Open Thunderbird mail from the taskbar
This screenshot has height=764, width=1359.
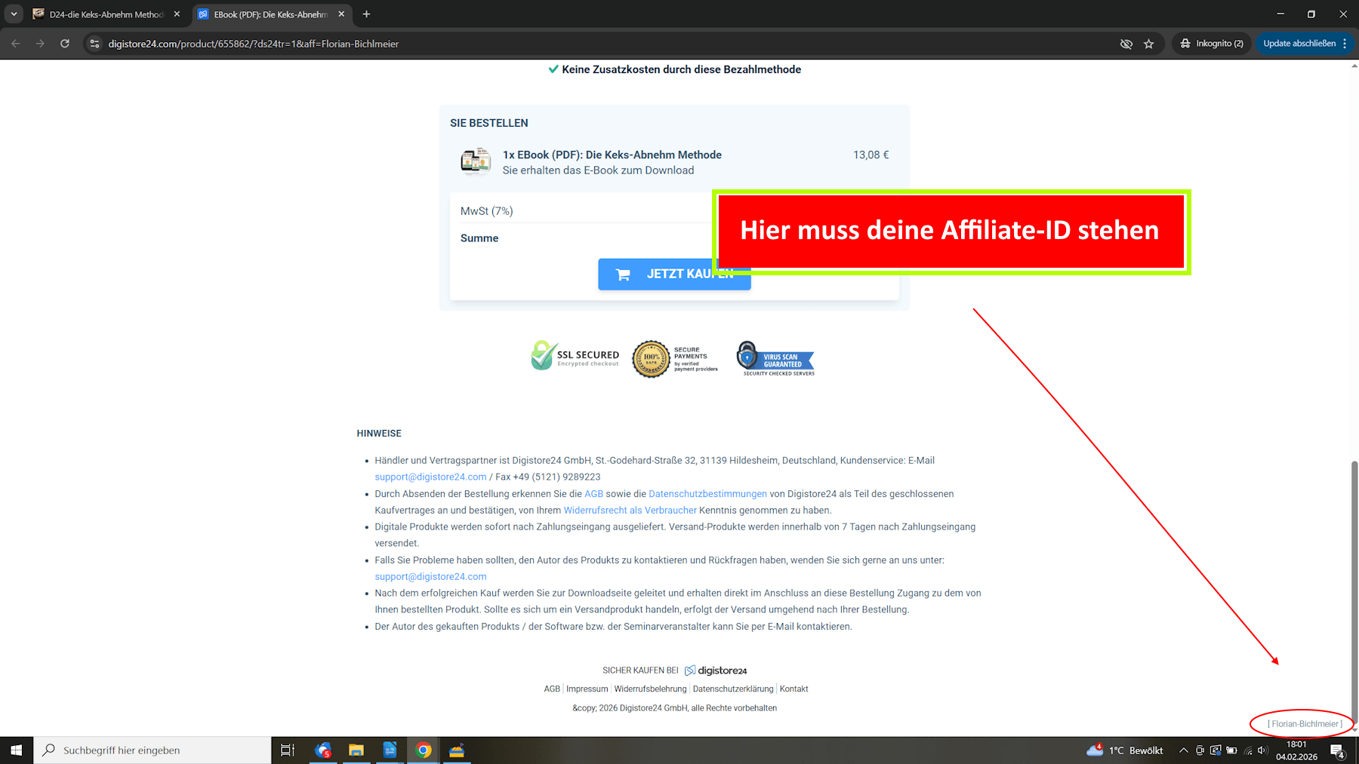click(x=324, y=750)
